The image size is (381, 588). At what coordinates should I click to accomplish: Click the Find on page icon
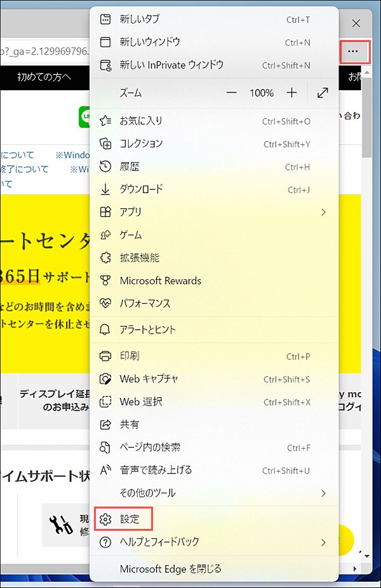point(105,448)
